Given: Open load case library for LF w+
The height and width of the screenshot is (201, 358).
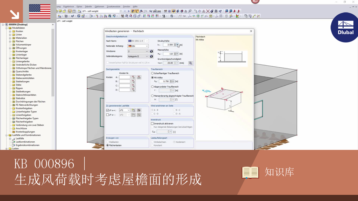Looking at the screenshot, I should click(139, 110).
